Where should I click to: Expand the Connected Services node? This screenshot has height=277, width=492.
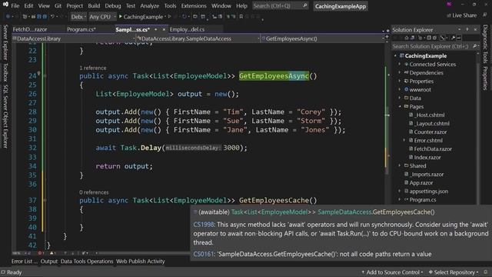tap(400, 64)
